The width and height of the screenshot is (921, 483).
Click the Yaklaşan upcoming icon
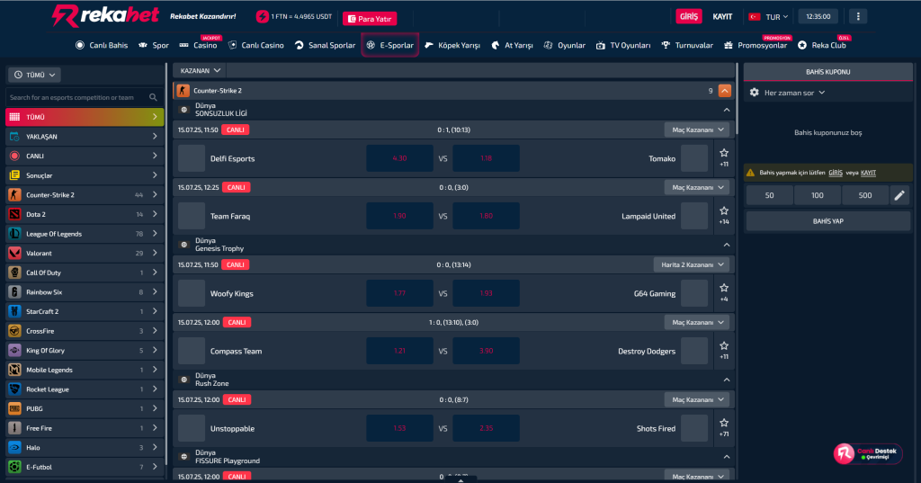pyautogui.click(x=14, y=137)
